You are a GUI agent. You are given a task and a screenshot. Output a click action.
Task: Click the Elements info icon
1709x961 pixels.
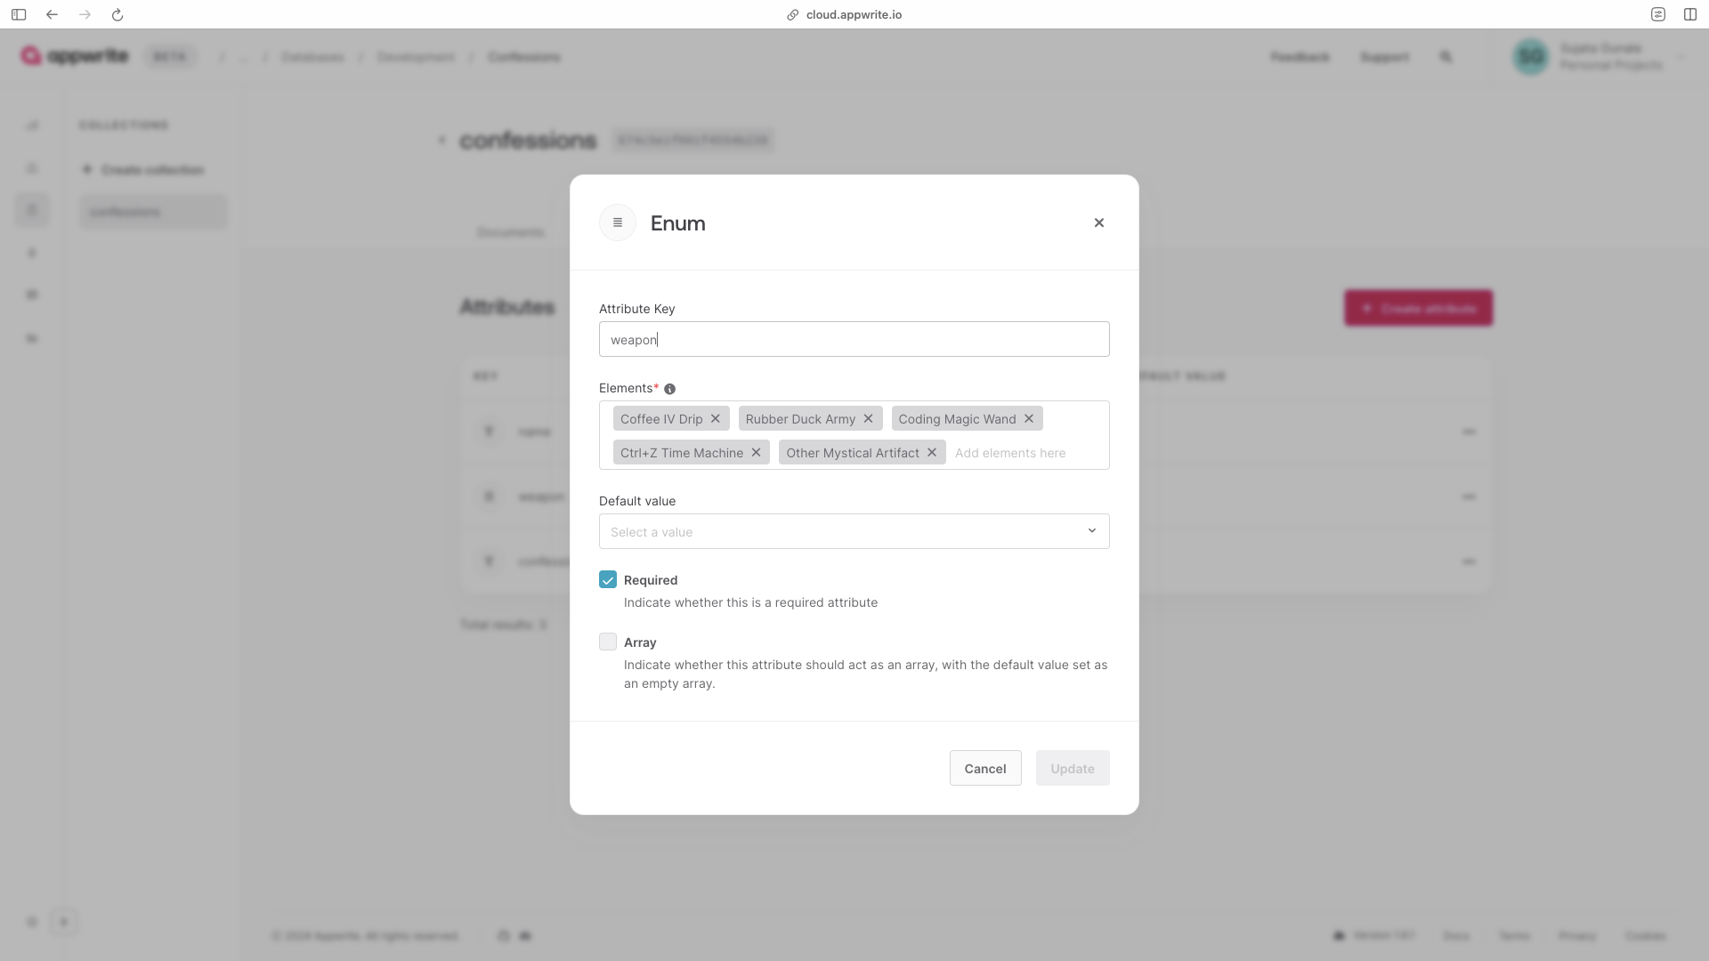[670, 389]
